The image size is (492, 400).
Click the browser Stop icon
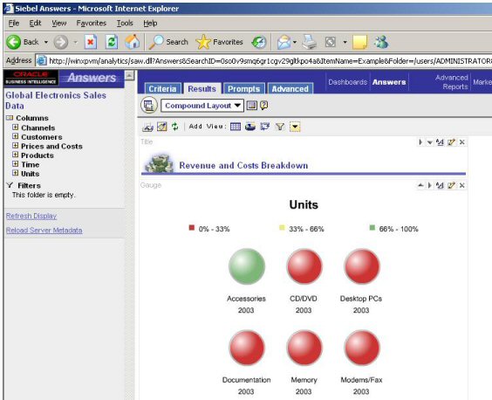[x=91, y=42]
